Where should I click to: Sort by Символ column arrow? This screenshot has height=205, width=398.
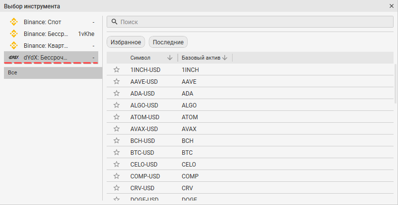(x=170, y=58)
